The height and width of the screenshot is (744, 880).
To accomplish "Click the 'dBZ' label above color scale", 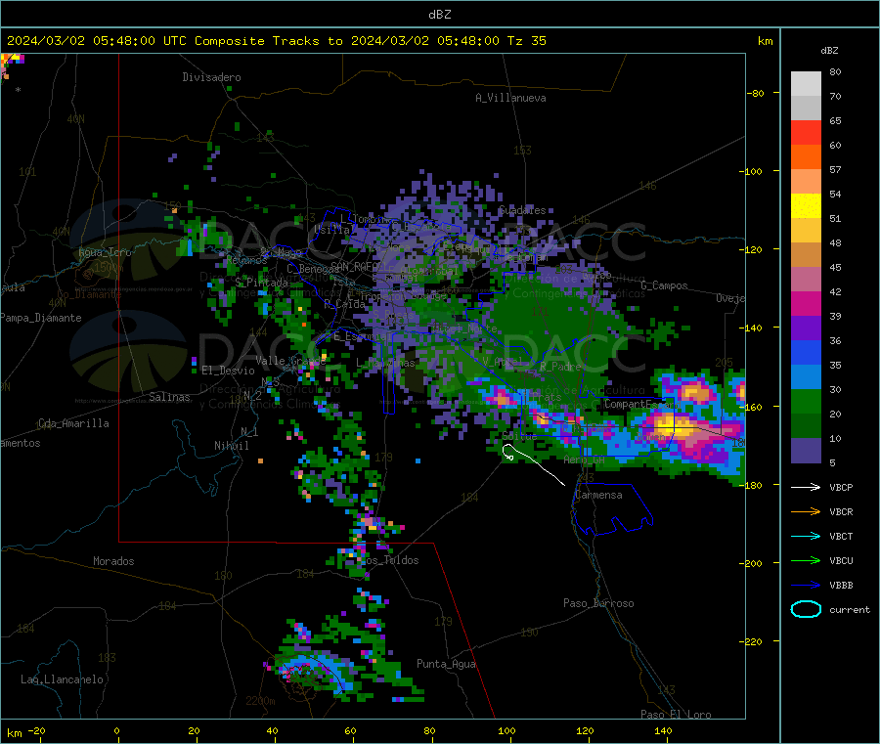I will click(829, 51).
